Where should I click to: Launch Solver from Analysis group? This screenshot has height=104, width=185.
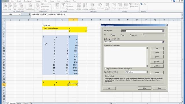(x=143, y=4)
